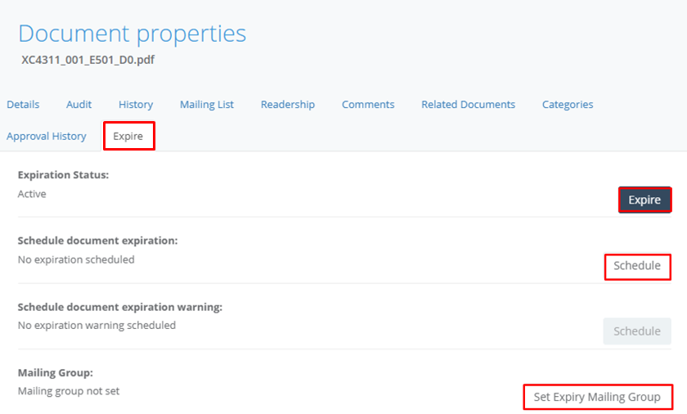This screenshot has width=687, height=414.
Task: Click the 'Schedule document expiration warning:' label
Action: pos(120,307)
